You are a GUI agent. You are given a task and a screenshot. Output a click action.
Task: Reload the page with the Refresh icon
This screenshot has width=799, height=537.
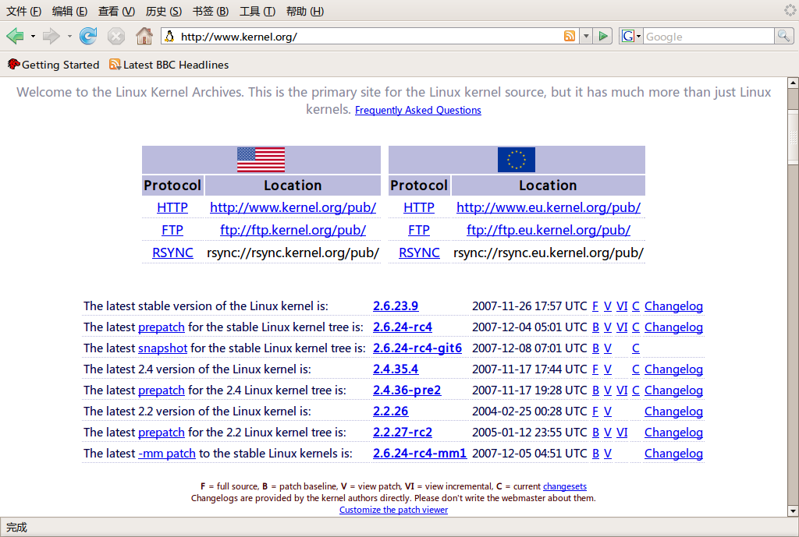[88, 36]
